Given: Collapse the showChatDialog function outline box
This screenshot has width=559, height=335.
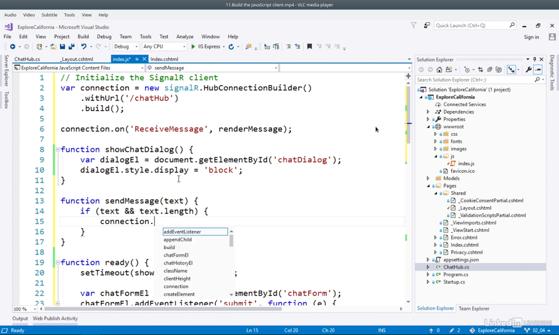Looking at the screenshot, I should (x=58, y=150).
